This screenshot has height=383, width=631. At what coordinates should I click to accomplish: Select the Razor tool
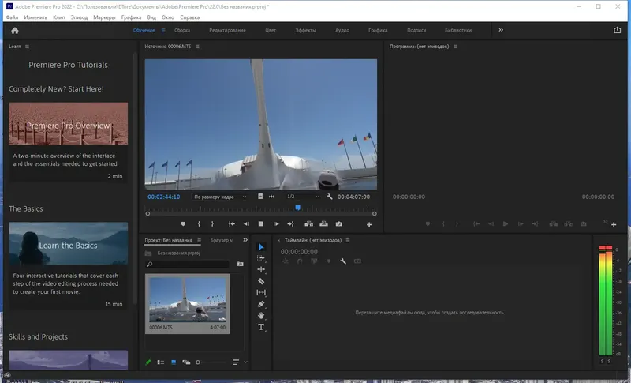[x=262, y=281]
